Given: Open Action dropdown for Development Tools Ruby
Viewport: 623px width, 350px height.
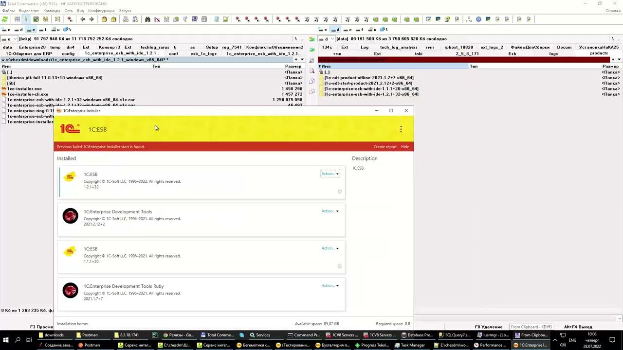Looking at the screenshot, I should click(330, 286).
